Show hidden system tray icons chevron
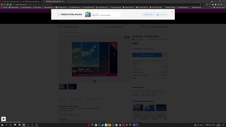Image resolution: width=226 pixels, height=127 pixels. (205, 125)
